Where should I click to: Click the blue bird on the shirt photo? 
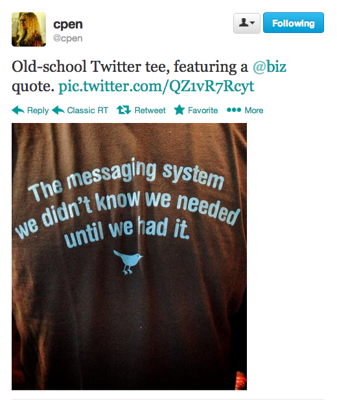point(128,262)
